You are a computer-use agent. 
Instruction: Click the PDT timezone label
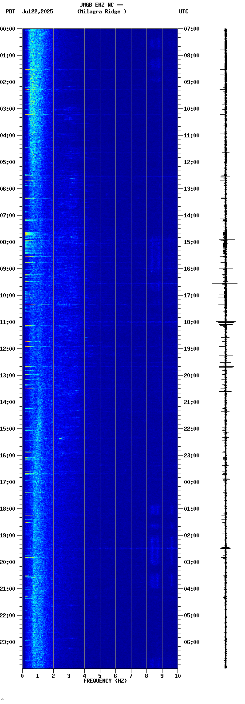click(10, 12)
